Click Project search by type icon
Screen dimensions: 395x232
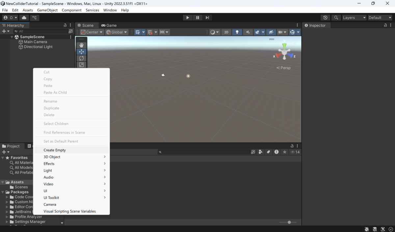pyautogui.click(x=261, y=152)
